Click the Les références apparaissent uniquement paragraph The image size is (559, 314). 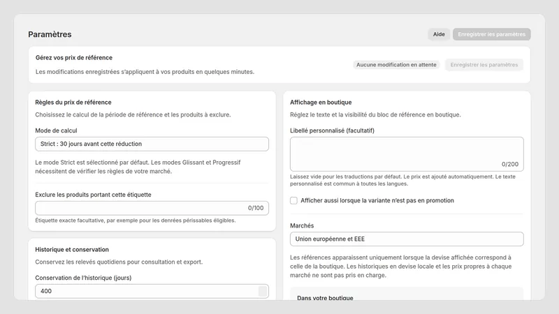(400, 267)
